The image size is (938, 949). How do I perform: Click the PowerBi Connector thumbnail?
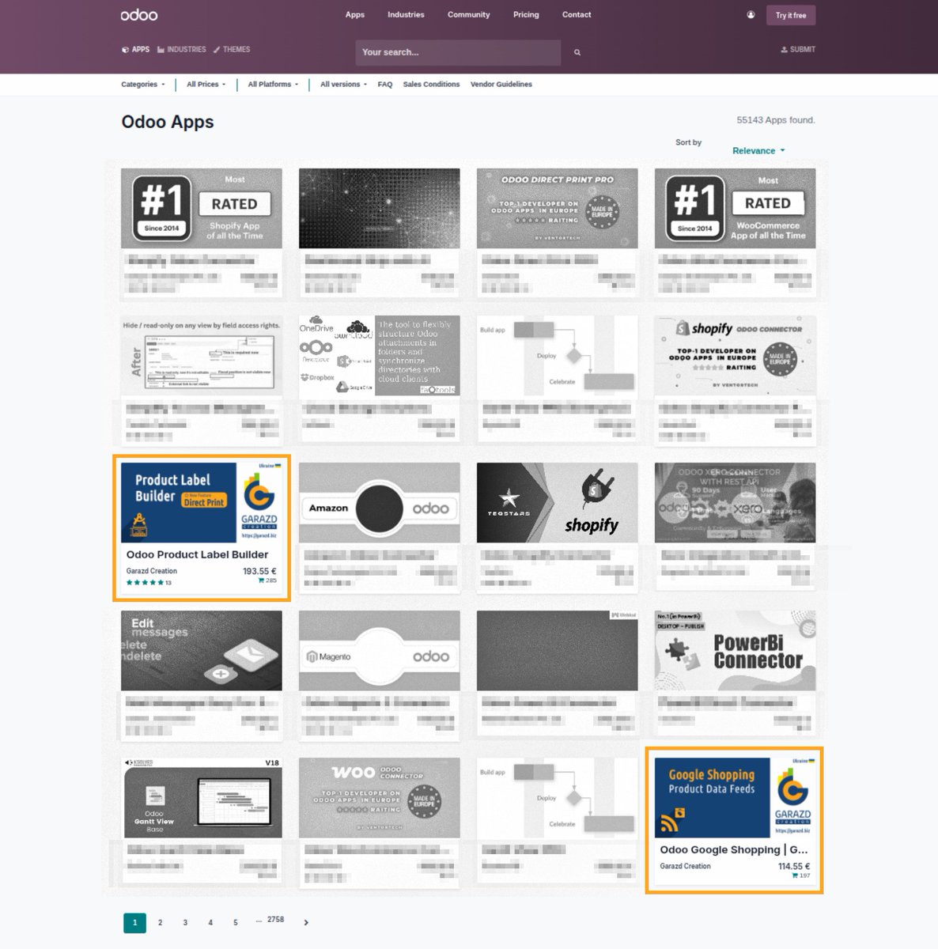(735, 650)
